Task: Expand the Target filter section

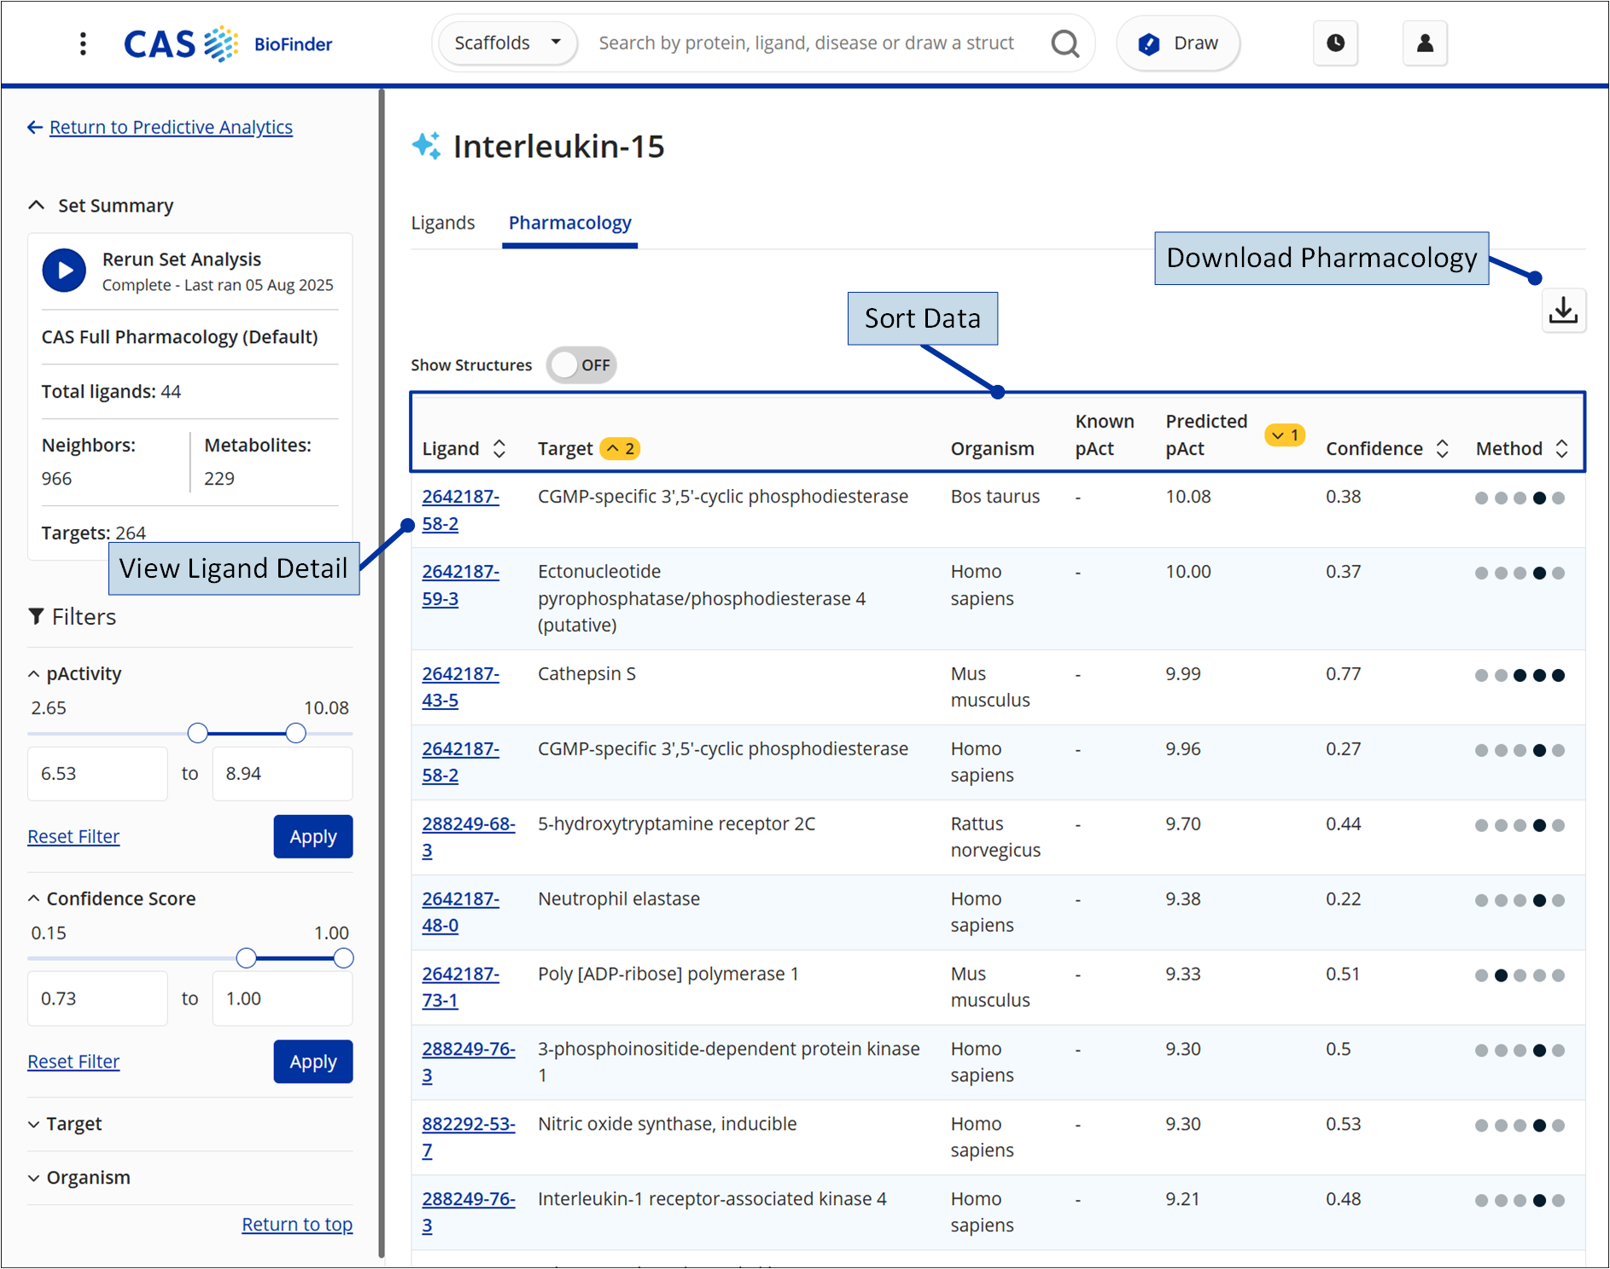Action: tap(33, 1124)
